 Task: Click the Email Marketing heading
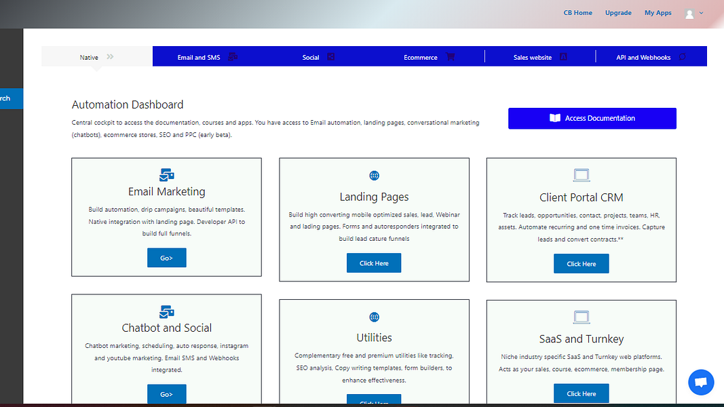(x=167, y=191)
